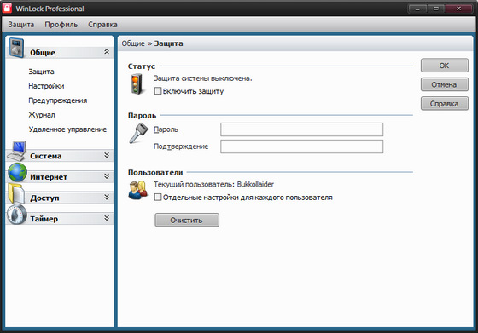478x333 pixels.
Task: Click the Таймер clock icon
Action: 17,215
